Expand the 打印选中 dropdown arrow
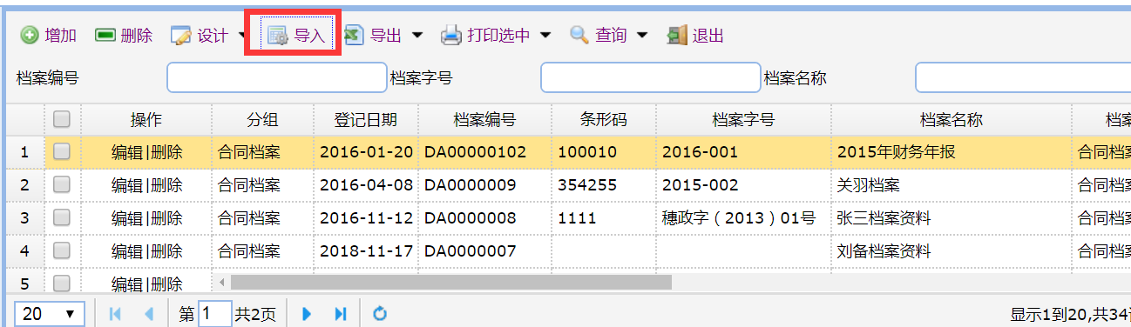The height and width of the screenshot is (327, 1131). [545, 36]
